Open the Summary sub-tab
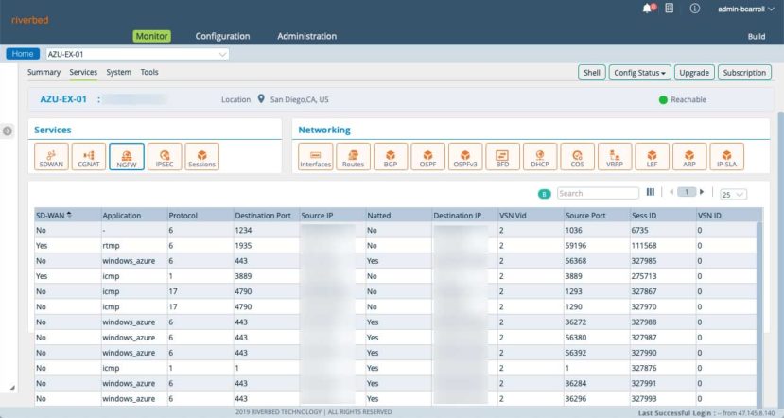784x418 pixels. click(x=44, y=72)
